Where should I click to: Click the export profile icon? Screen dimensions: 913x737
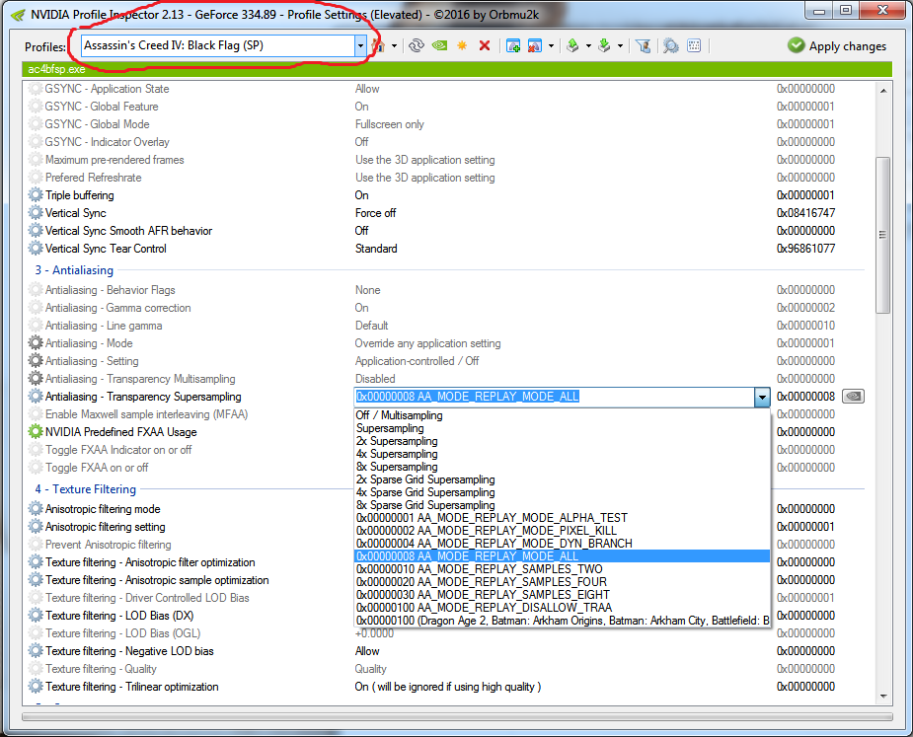pos(572,45)
